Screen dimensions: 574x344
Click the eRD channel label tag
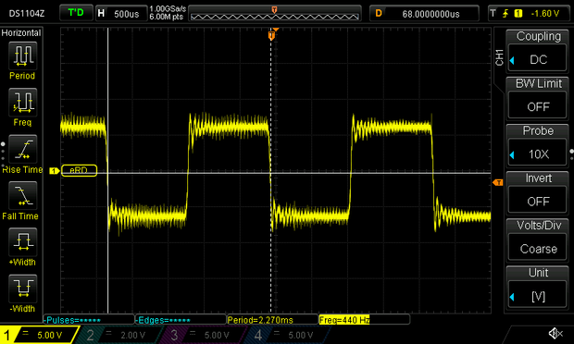(x=79, y=170)
